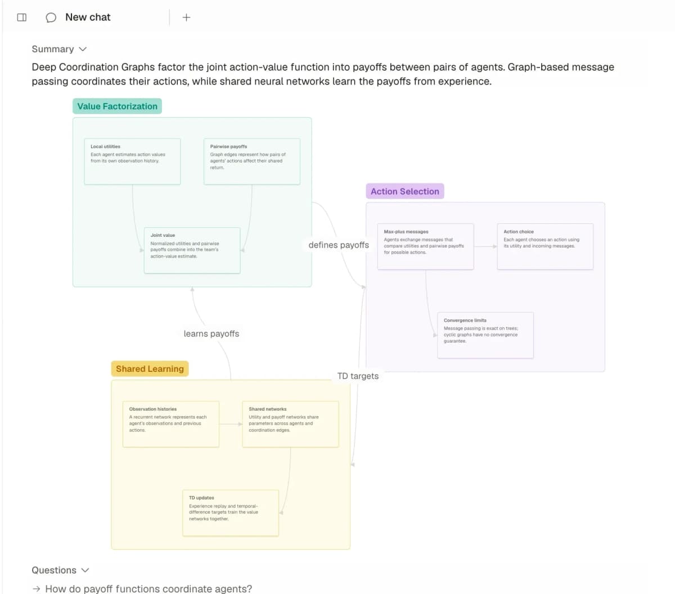Click the Observation histories node
Screen dimensions: 675x594
171,424
